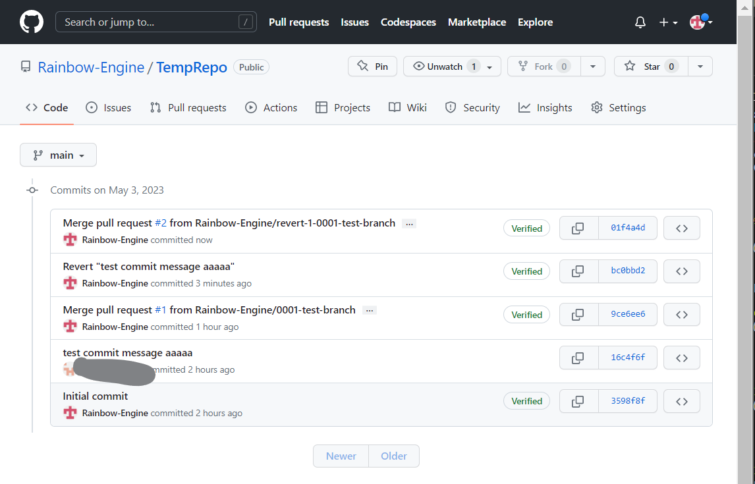Expand description of merge pull request #1

coord(370,310)
